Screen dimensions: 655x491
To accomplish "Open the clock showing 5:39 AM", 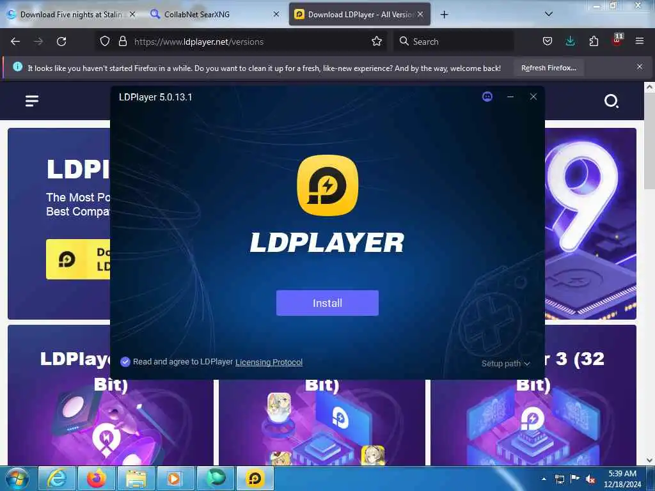I will (x=622, y=479).
